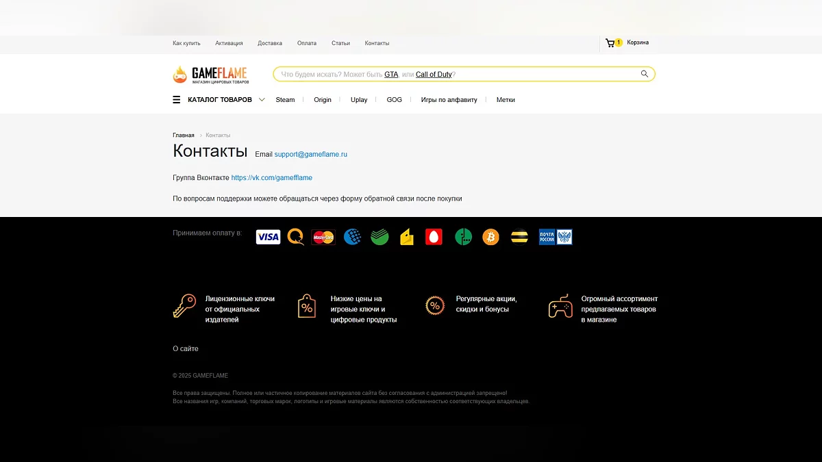Click the license key icon
This screenshot has width=822, height=462.
pos(184,306)
